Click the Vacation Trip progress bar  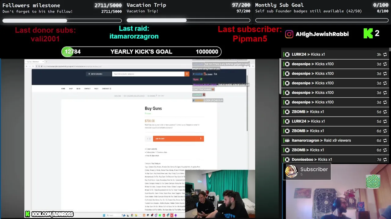point(188,20)
